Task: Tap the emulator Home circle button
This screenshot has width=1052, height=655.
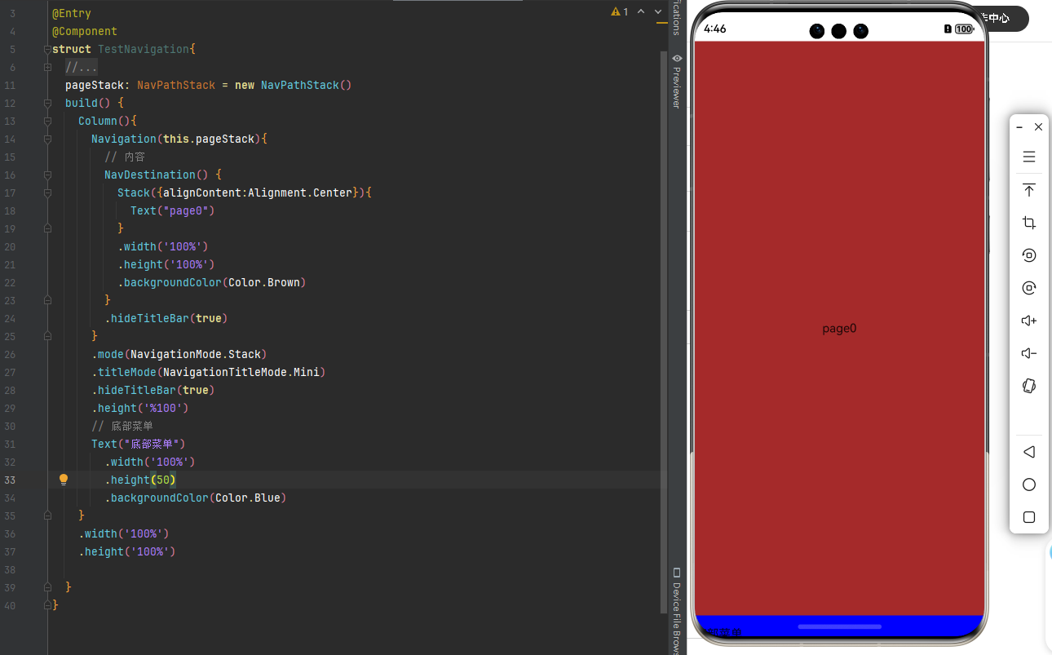Action: click(x=1029, y=485)
